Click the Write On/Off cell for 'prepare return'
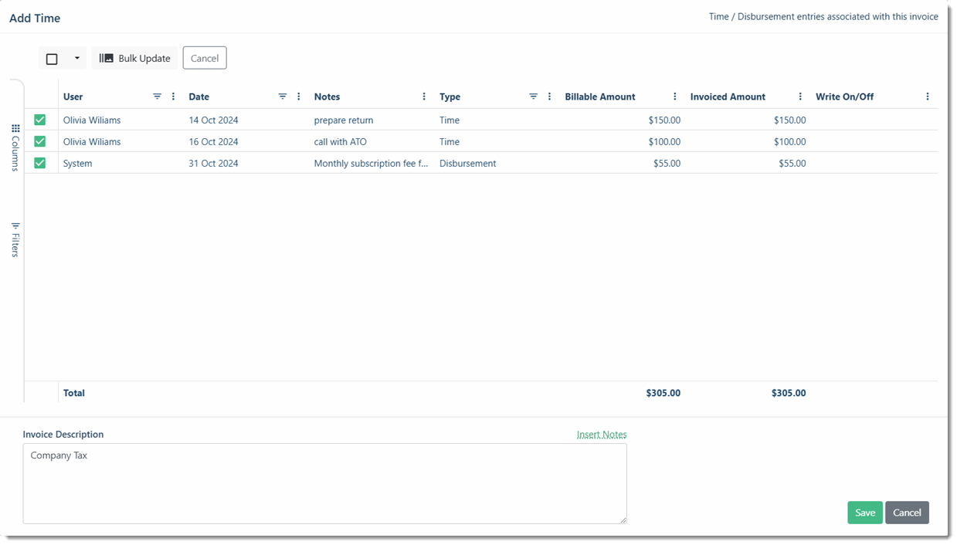The image size is (957, 545). click(x=874, y=120)
